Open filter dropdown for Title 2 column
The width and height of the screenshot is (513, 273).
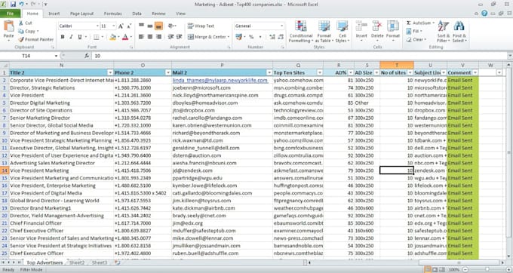pos(110,72)
